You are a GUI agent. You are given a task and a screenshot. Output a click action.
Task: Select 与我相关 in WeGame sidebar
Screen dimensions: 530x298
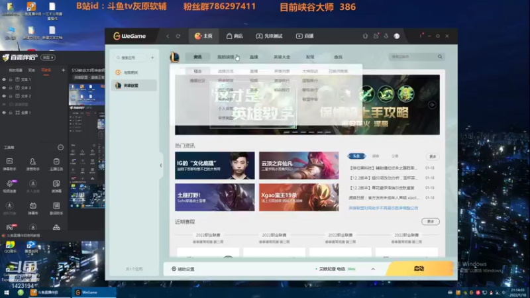[134, 72]
